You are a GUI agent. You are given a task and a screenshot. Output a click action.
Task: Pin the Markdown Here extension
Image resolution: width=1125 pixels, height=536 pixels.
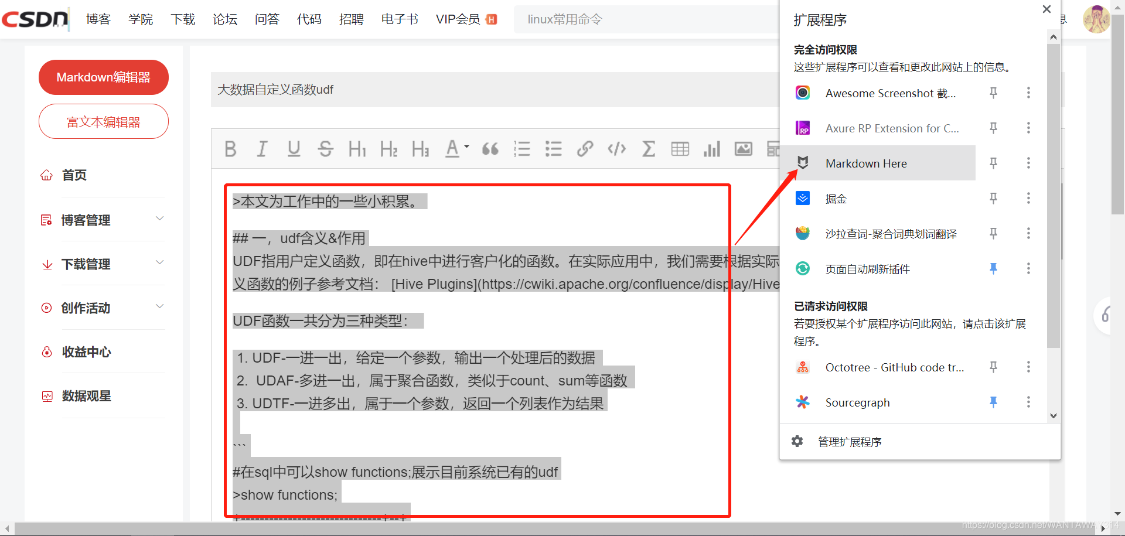(x=993, y=163)
